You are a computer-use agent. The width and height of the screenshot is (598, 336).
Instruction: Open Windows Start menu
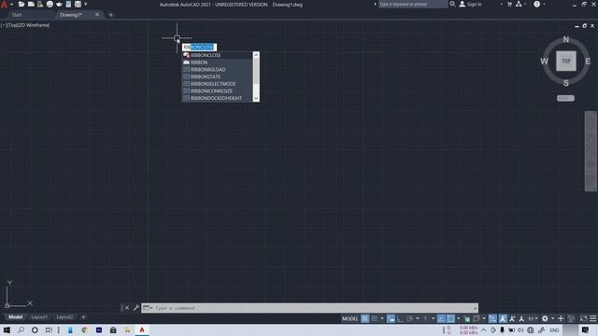tap(7, 329)
